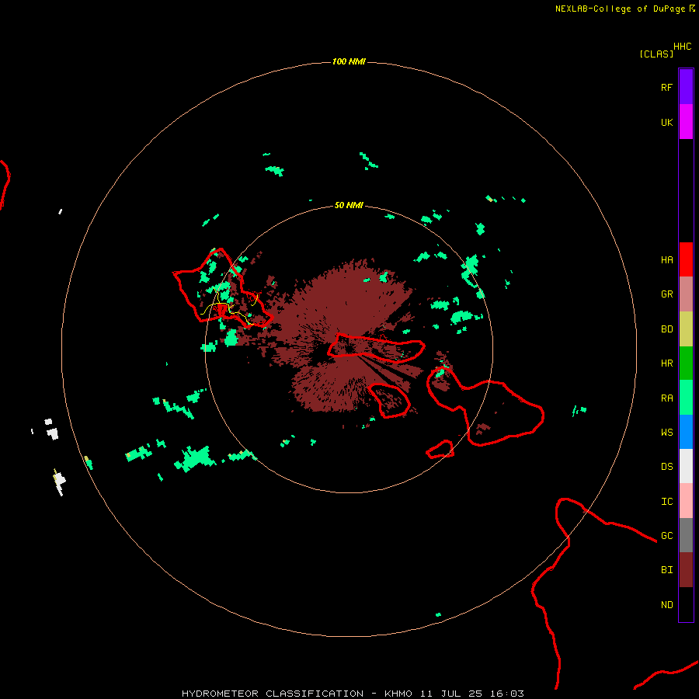Click the purple RF color swatch
The width and height of the screenshot is (699, 699).
tap(686, 86)
